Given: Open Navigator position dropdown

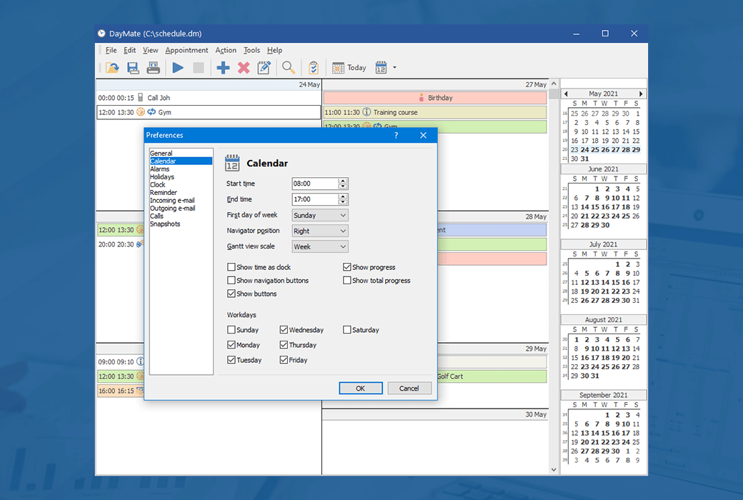Looking at the screenshot, I should click(x=320, y=231).
